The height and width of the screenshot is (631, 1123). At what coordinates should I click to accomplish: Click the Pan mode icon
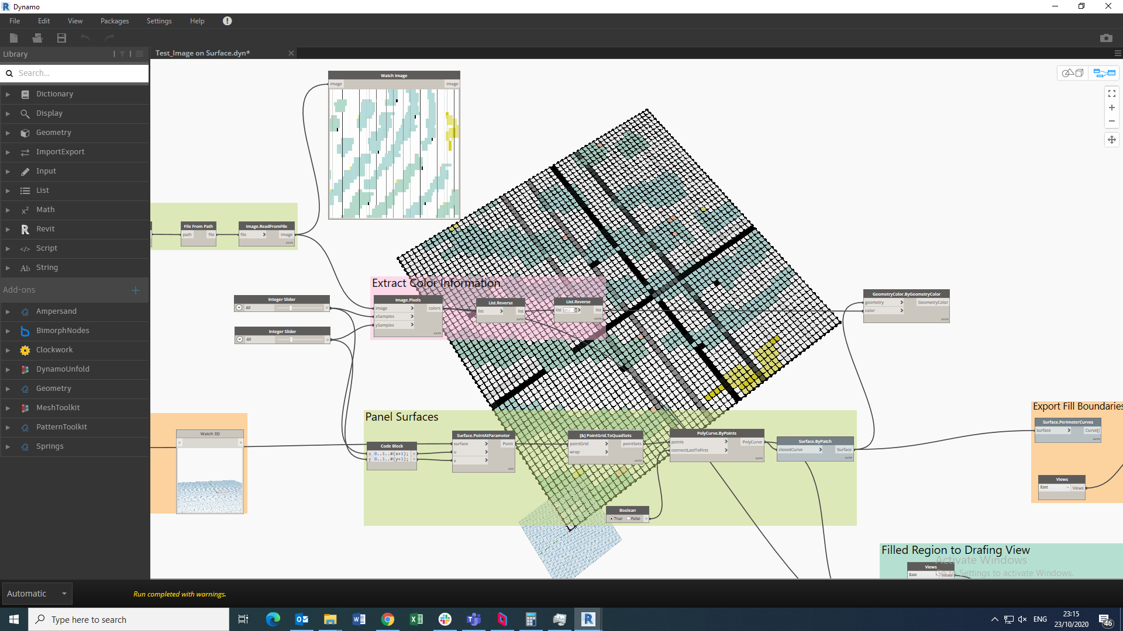pos(1111,140)
